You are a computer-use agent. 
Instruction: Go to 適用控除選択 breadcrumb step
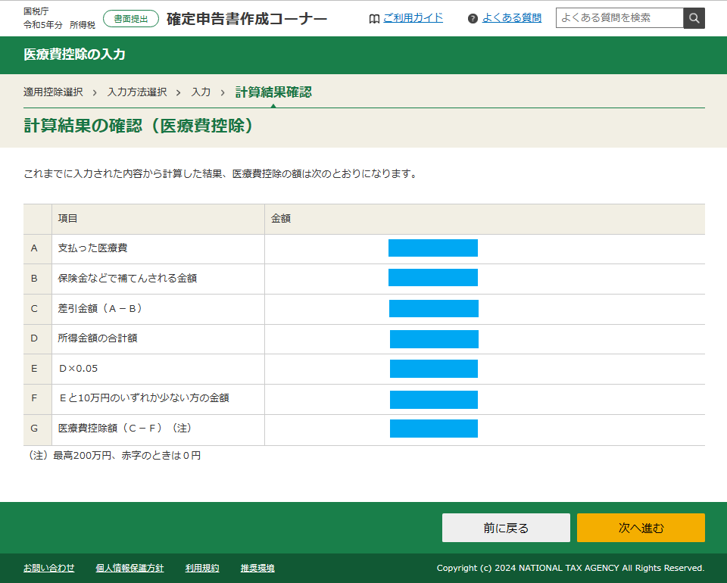coord(53,92)
